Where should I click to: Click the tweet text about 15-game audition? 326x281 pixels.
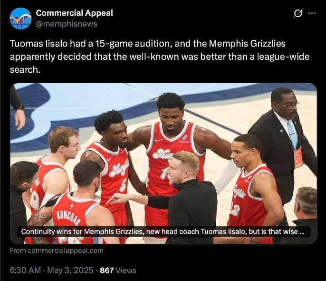160,57
